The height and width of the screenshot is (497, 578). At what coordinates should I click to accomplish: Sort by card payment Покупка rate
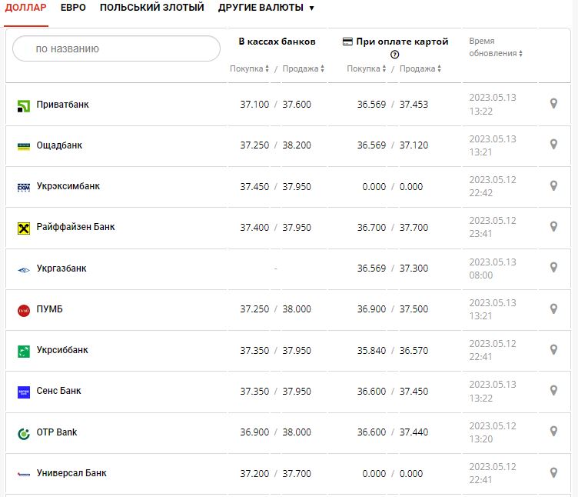coord(367,69)
